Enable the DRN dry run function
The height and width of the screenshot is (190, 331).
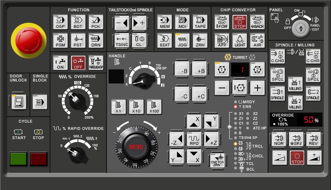(96, 40)
